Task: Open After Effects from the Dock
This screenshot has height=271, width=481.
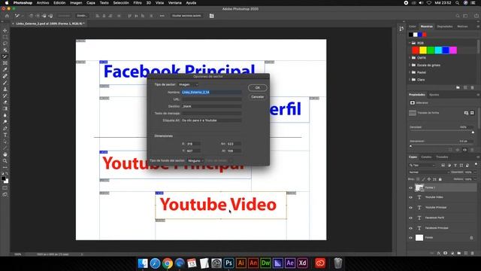Action: [x=290, y=263]
